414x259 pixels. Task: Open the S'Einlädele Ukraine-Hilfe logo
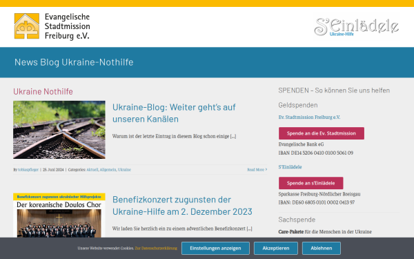click(x=357, y=27)
